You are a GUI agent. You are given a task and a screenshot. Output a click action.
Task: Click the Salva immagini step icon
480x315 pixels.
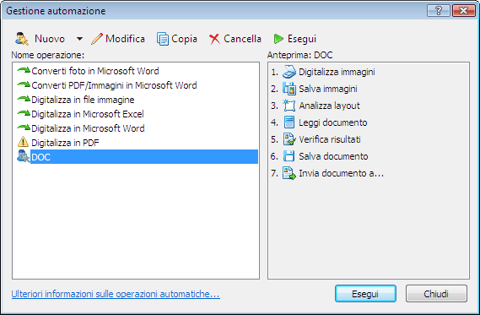(x=289, y=89)
